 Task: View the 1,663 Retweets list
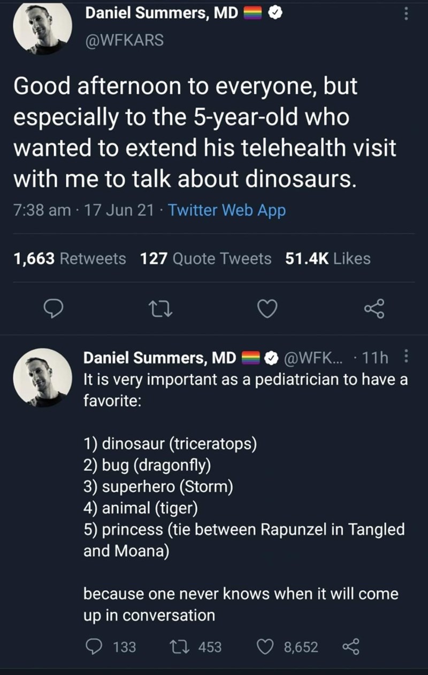(x=70, y=259)
